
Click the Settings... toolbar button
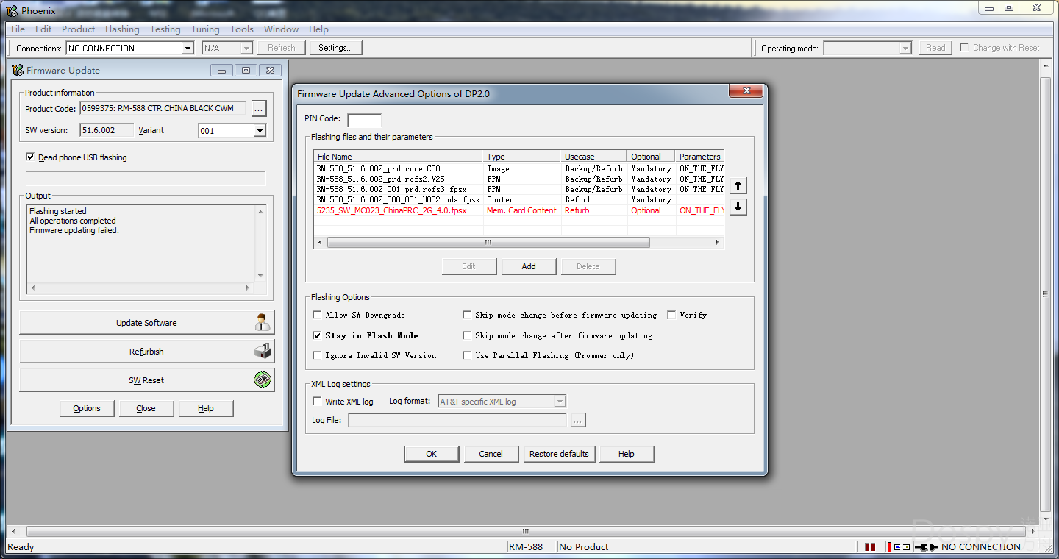pos(335,48)
